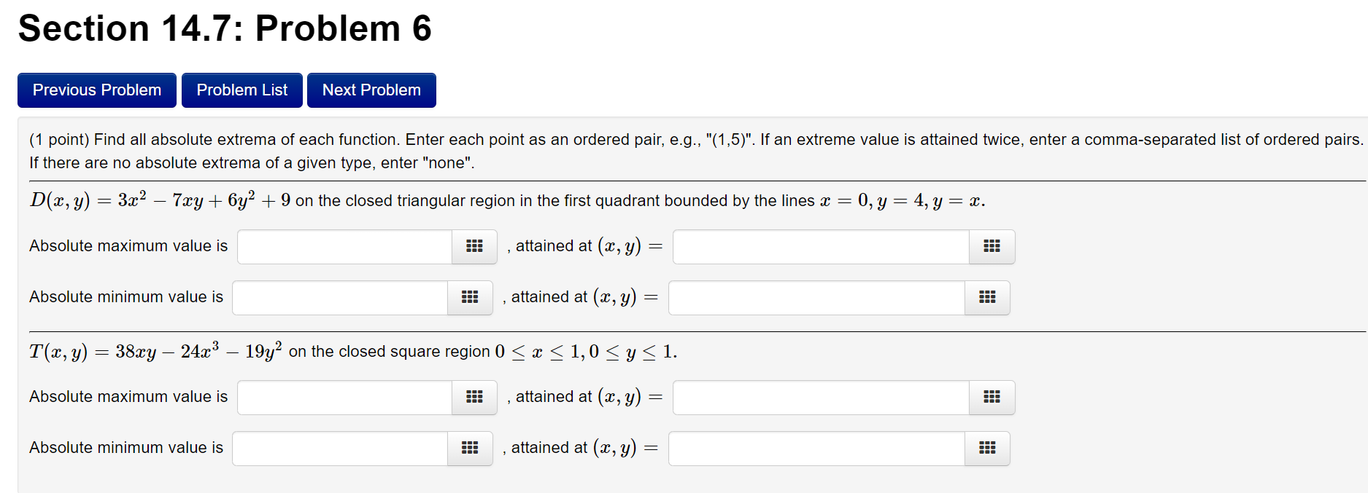The width and height of the screenshot is (1368, 493).
Task: Open the equation keypad for D's minimum value
Action: click(x=469, y=298)
